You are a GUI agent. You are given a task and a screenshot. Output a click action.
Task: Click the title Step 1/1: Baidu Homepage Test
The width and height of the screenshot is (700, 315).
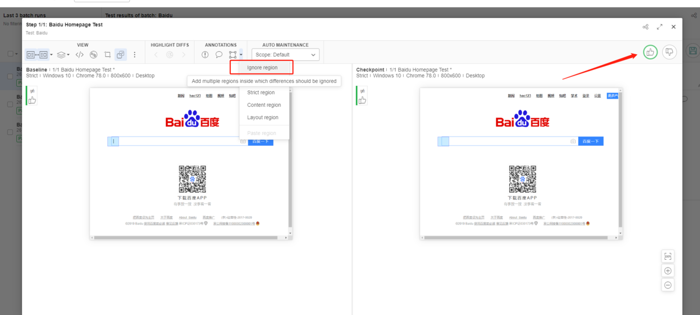point(64,25)
